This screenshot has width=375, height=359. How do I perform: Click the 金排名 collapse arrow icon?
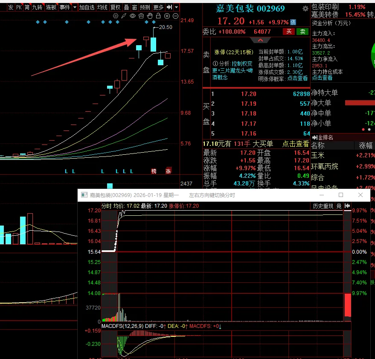coord(315,137)
